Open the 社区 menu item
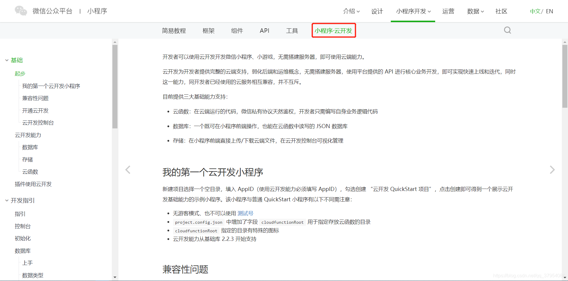This screenshot has height=281, width=568. click(x=501, y=11)
